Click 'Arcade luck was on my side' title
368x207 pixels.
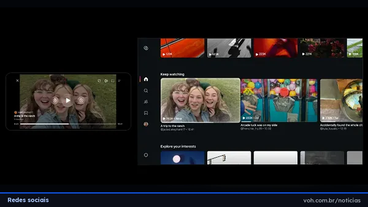pos(259,125)
